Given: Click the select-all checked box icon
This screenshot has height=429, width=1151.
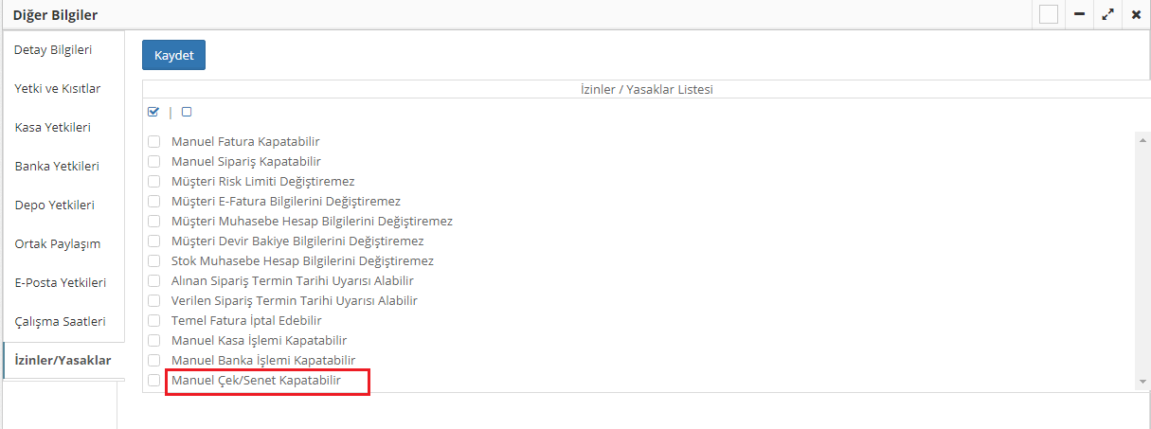Looking at the screenshot, I should coord(153,112).
